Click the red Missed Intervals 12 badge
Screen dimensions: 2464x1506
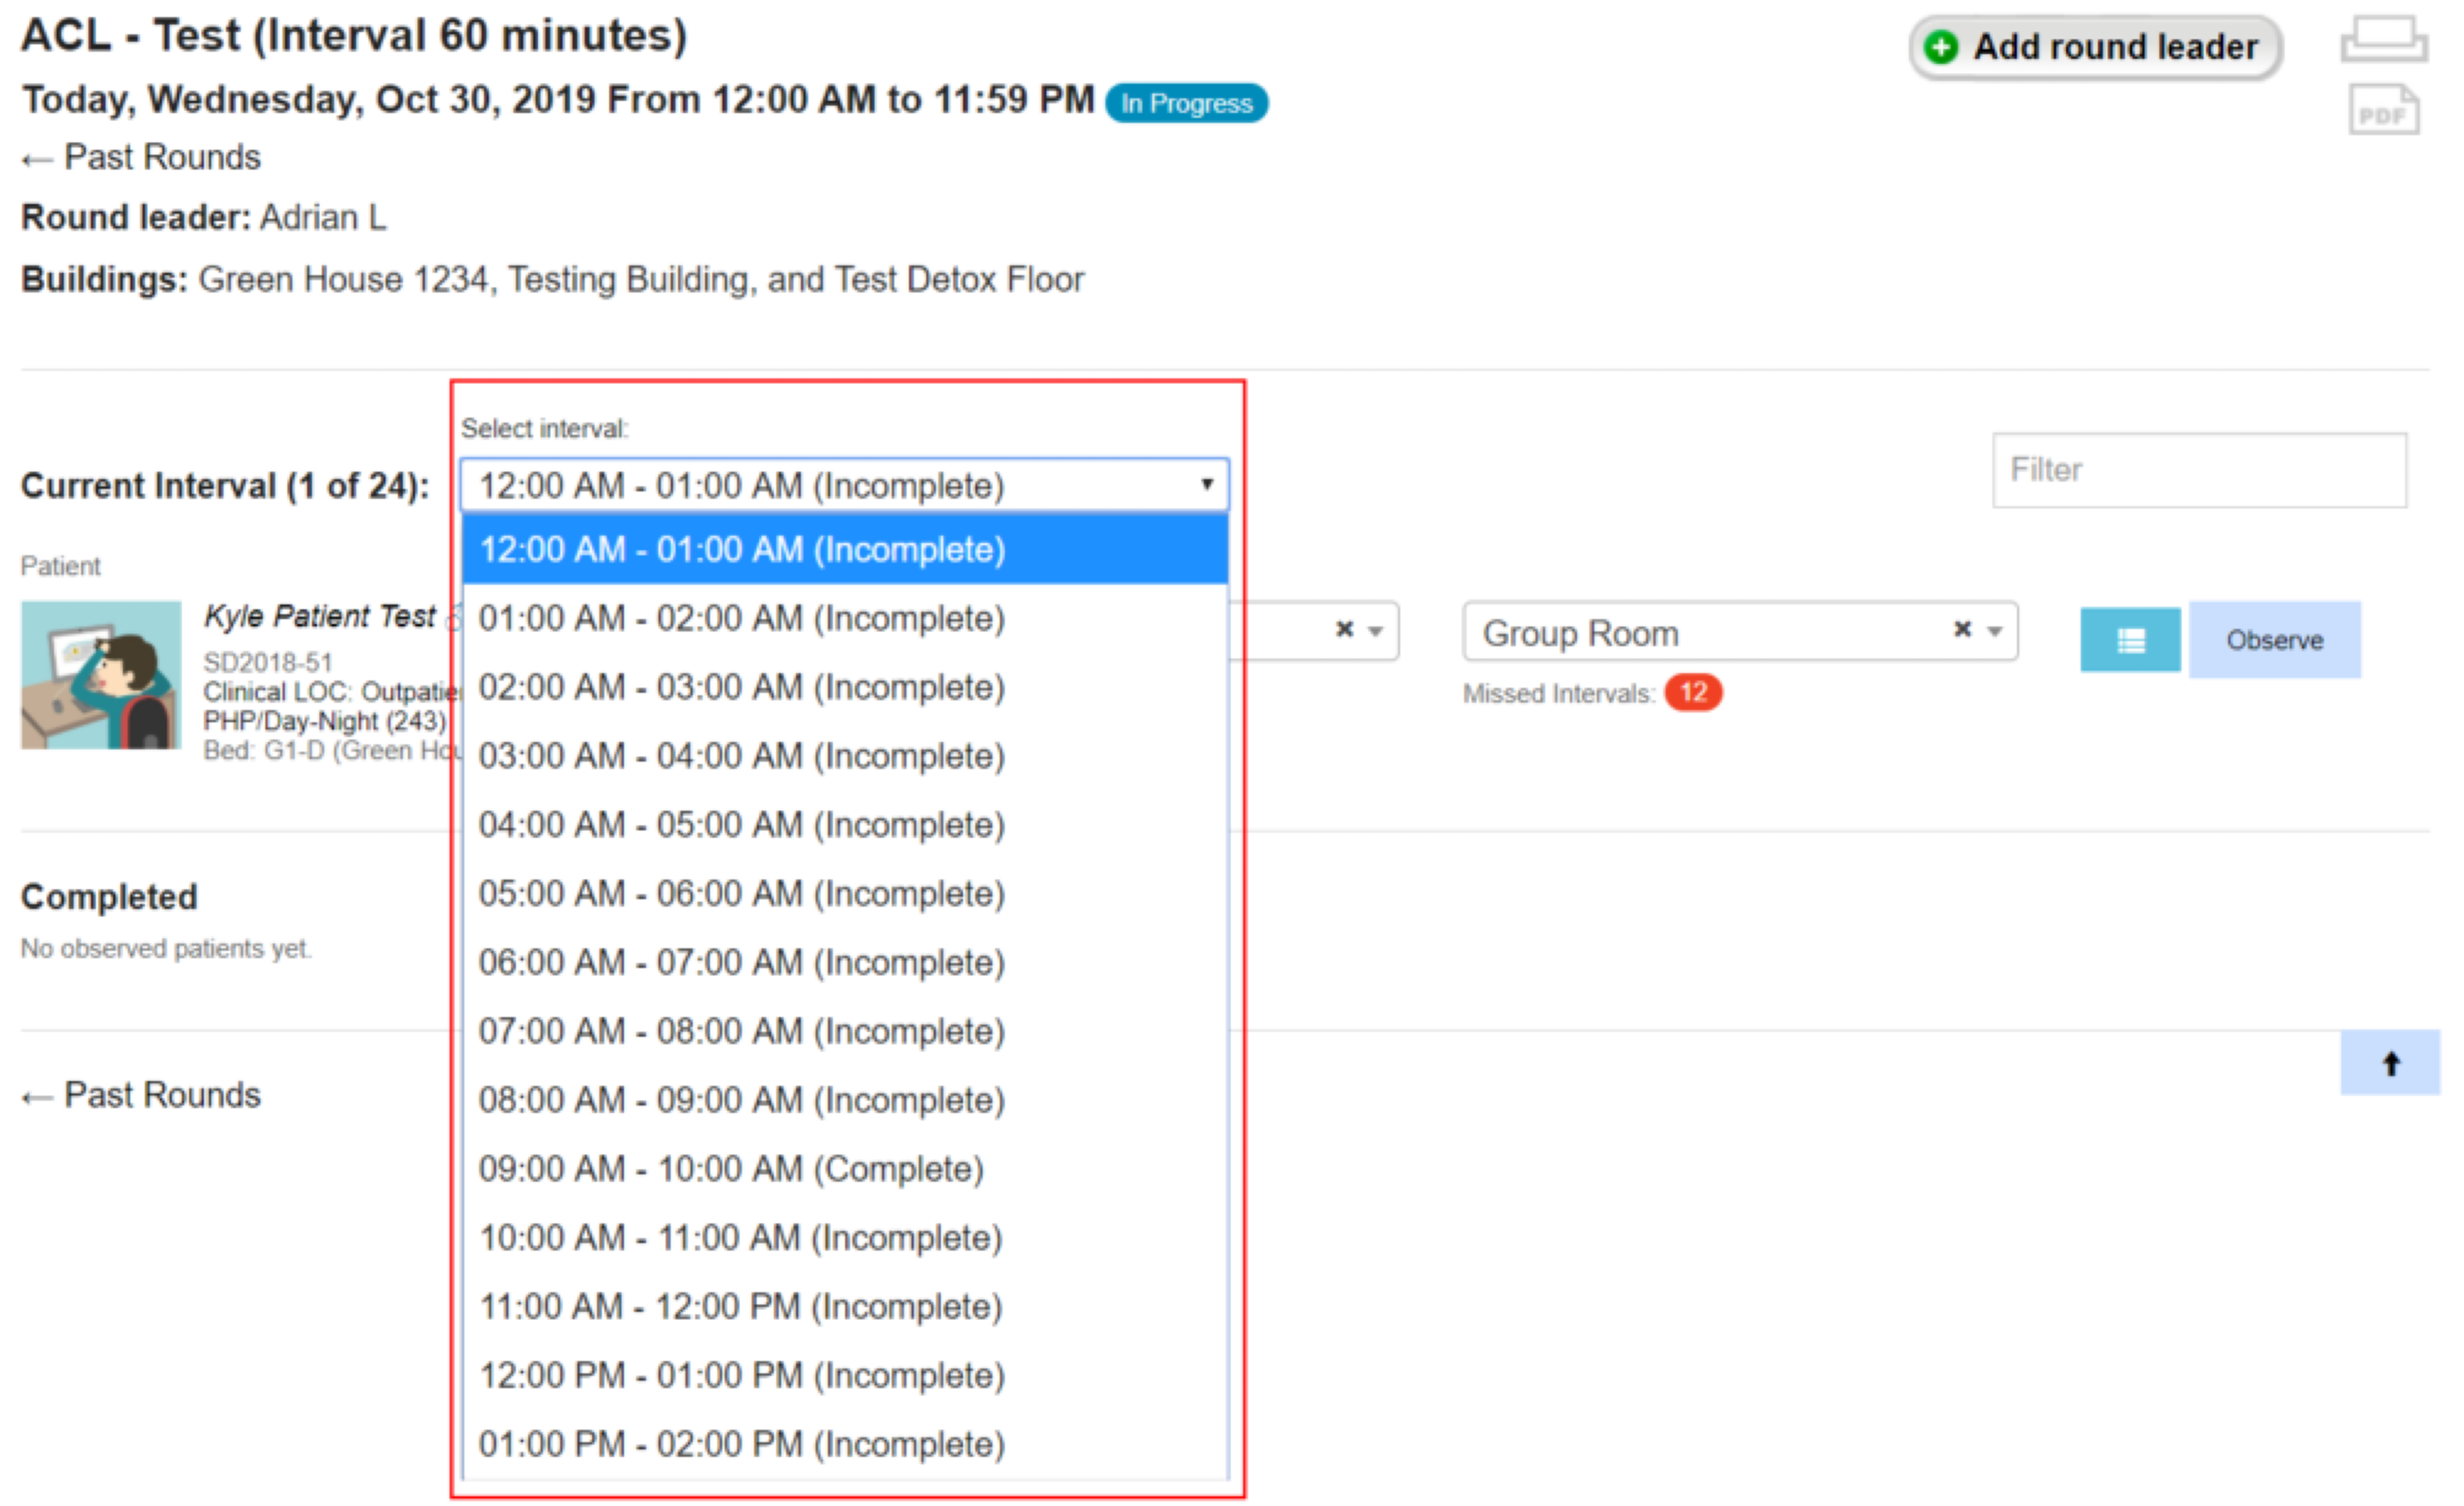click(x=1692, y=693)
